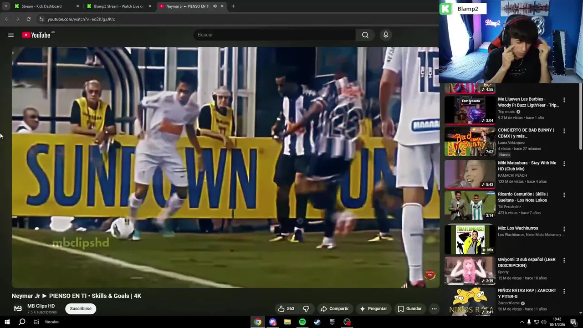
Task: Open Gwiyomi sub español video thumbnail
Action: click(x=470, y=271)
